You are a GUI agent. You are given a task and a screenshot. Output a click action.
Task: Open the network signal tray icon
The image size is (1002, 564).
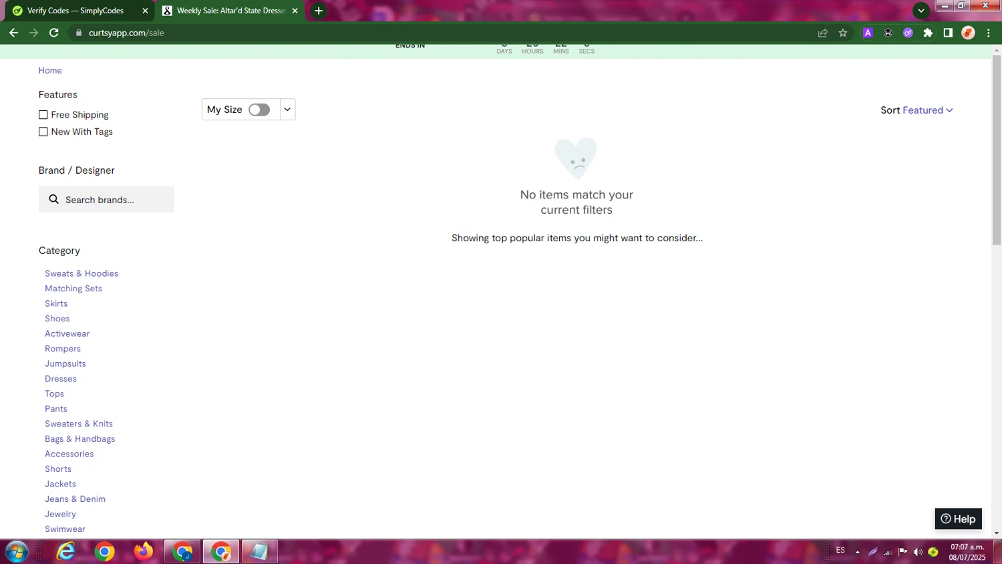[x=888, y=552]
